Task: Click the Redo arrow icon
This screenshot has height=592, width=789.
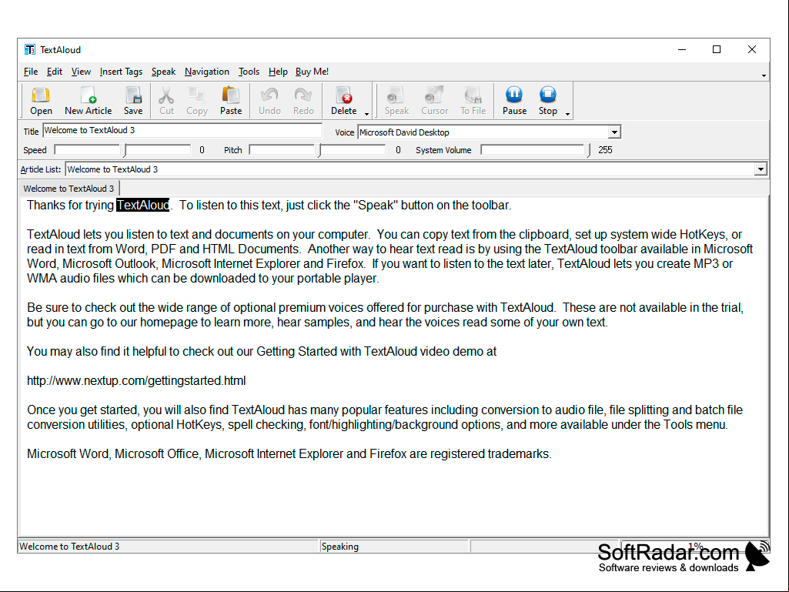Action: (x=303, y=101)
